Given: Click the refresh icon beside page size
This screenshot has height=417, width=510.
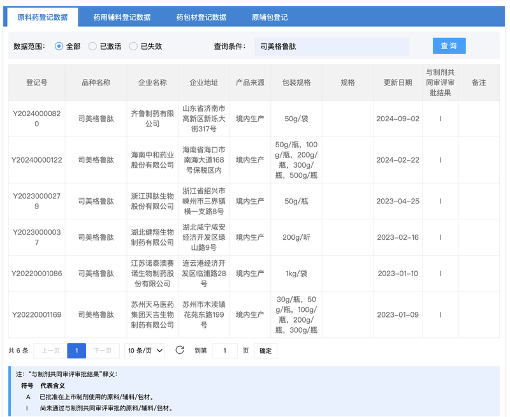Looking at the screenshot, I should click(x=180, y=350).
